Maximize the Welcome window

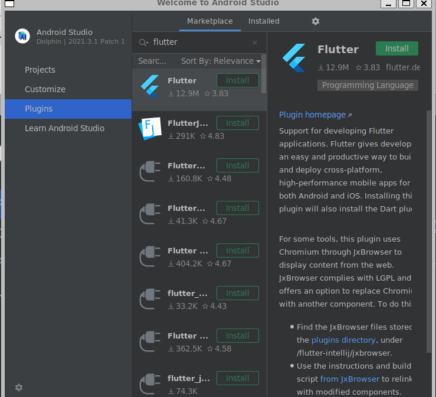point(407,4)
